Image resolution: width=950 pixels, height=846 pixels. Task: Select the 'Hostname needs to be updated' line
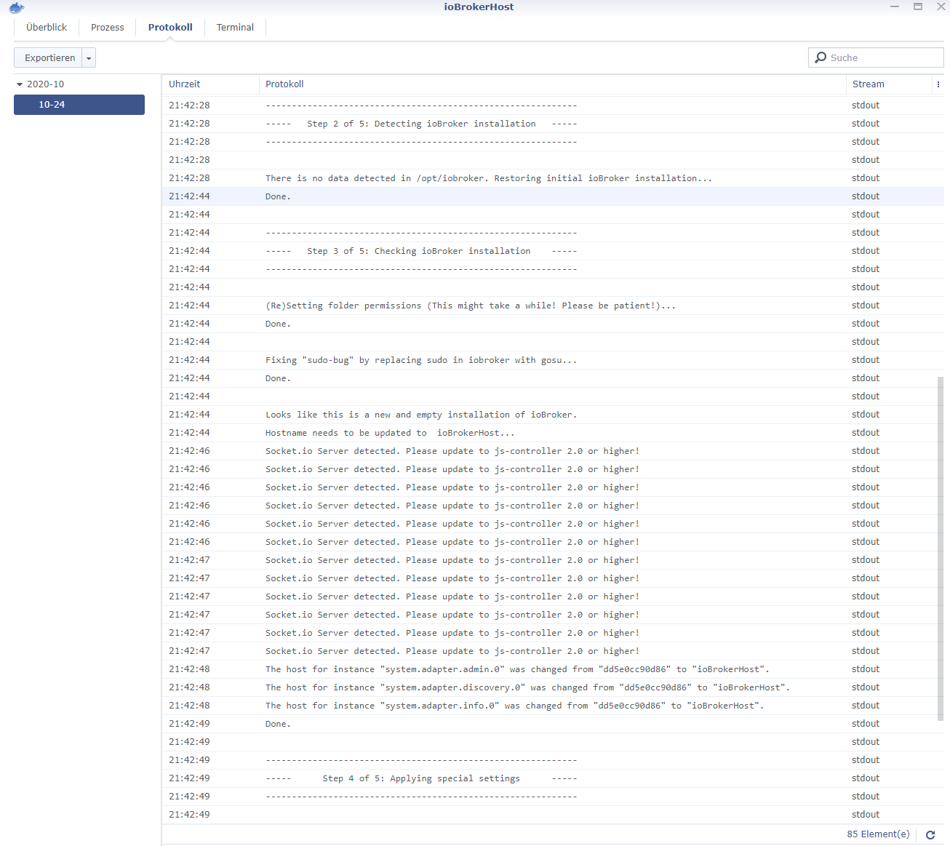(x=553, y=433)
